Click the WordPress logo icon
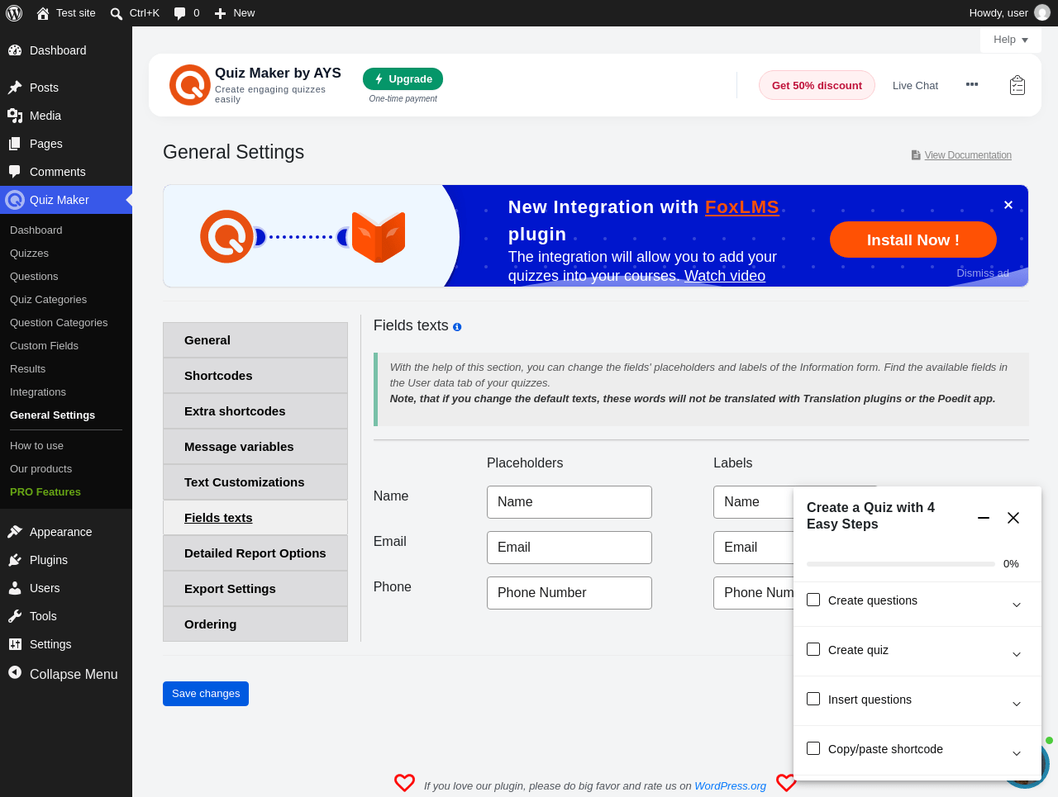Image resolution: width=1058 pixels, height=797 pixels. (x=14, y=13)
